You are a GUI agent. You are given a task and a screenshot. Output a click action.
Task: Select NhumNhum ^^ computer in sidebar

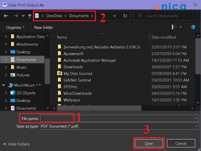(27, 85)
